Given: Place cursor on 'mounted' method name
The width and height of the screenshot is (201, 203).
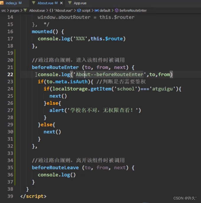Looking at the screenshot, I should coord(42,32).
